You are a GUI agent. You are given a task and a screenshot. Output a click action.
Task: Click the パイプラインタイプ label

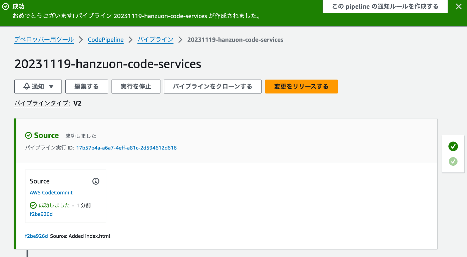pos(42,104)
